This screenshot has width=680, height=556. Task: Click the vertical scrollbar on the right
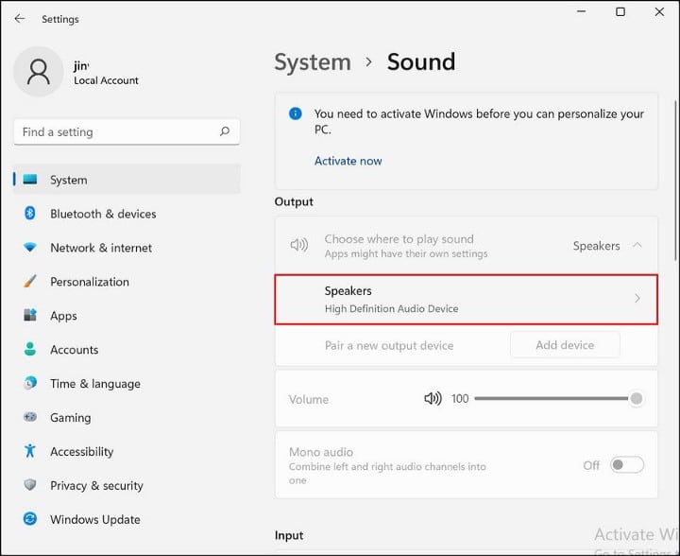(675, 180)
